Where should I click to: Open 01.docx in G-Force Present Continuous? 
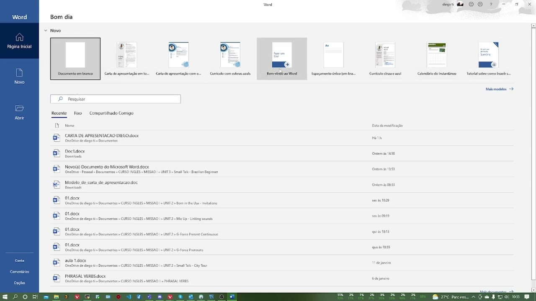(x=282, y=231)
